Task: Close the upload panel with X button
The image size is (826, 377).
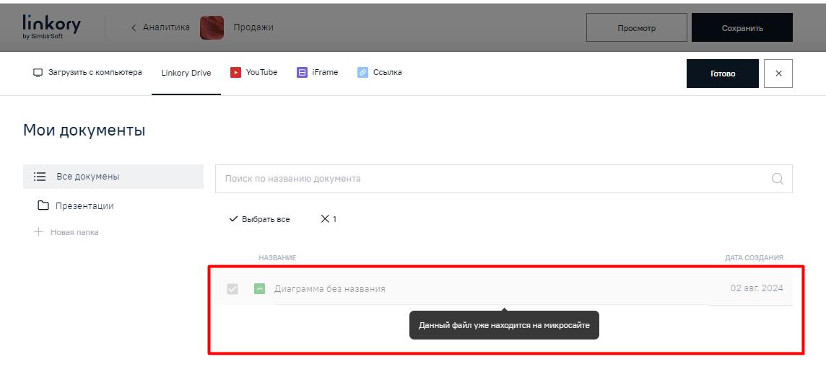Action: pyautogui.click(x=778, y=74)
